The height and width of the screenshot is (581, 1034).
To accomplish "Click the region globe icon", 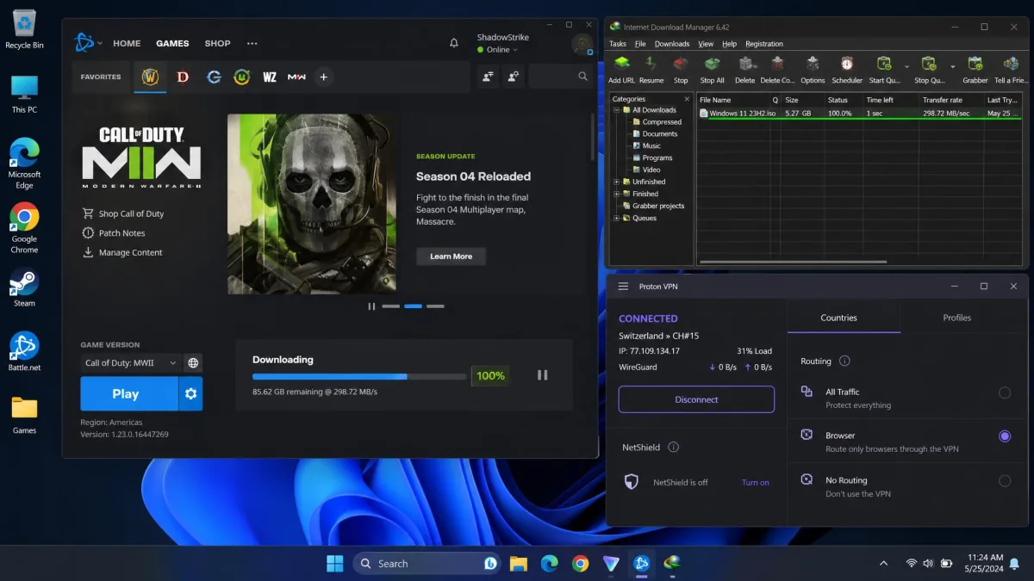I will pyautogui.click(x=193, y=363).
